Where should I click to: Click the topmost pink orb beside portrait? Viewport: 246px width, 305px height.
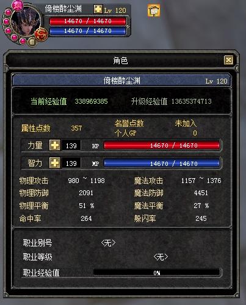pyautogui.click(x=9, y=12)
